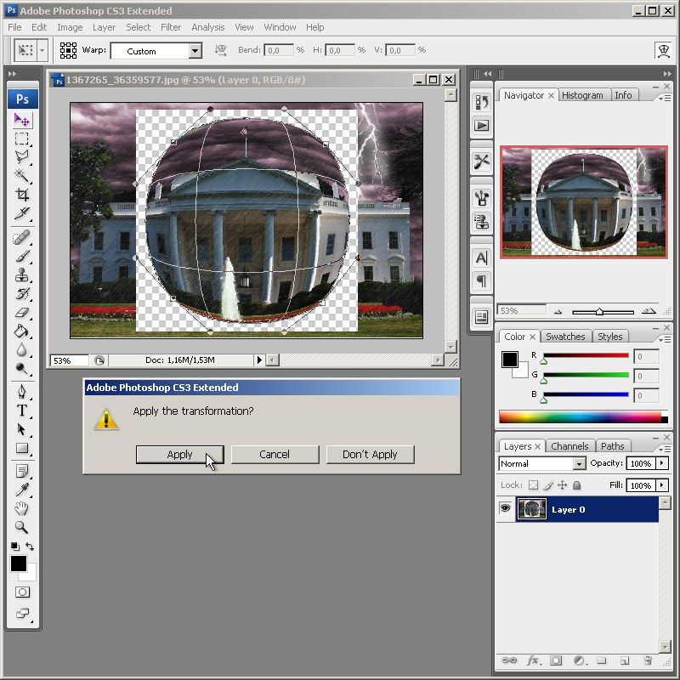Screen dimensions: 680x680
Task: Switch between free transform and warp modes
Action: (663, 50)
